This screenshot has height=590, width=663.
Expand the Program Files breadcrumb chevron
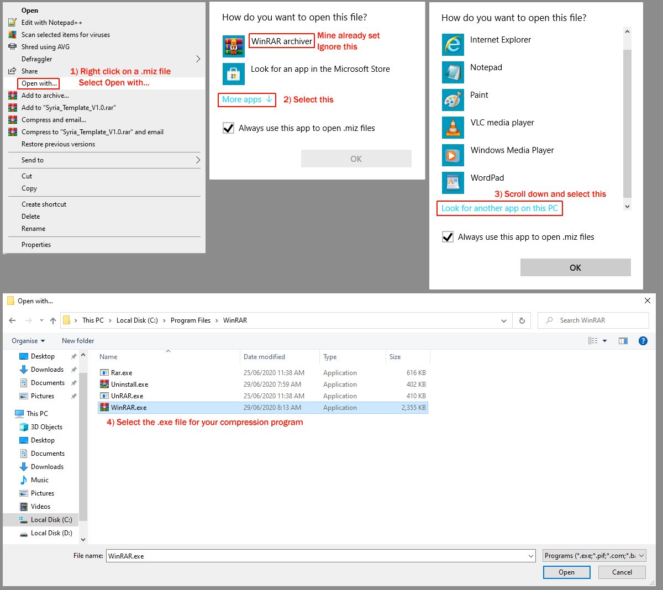217,320
